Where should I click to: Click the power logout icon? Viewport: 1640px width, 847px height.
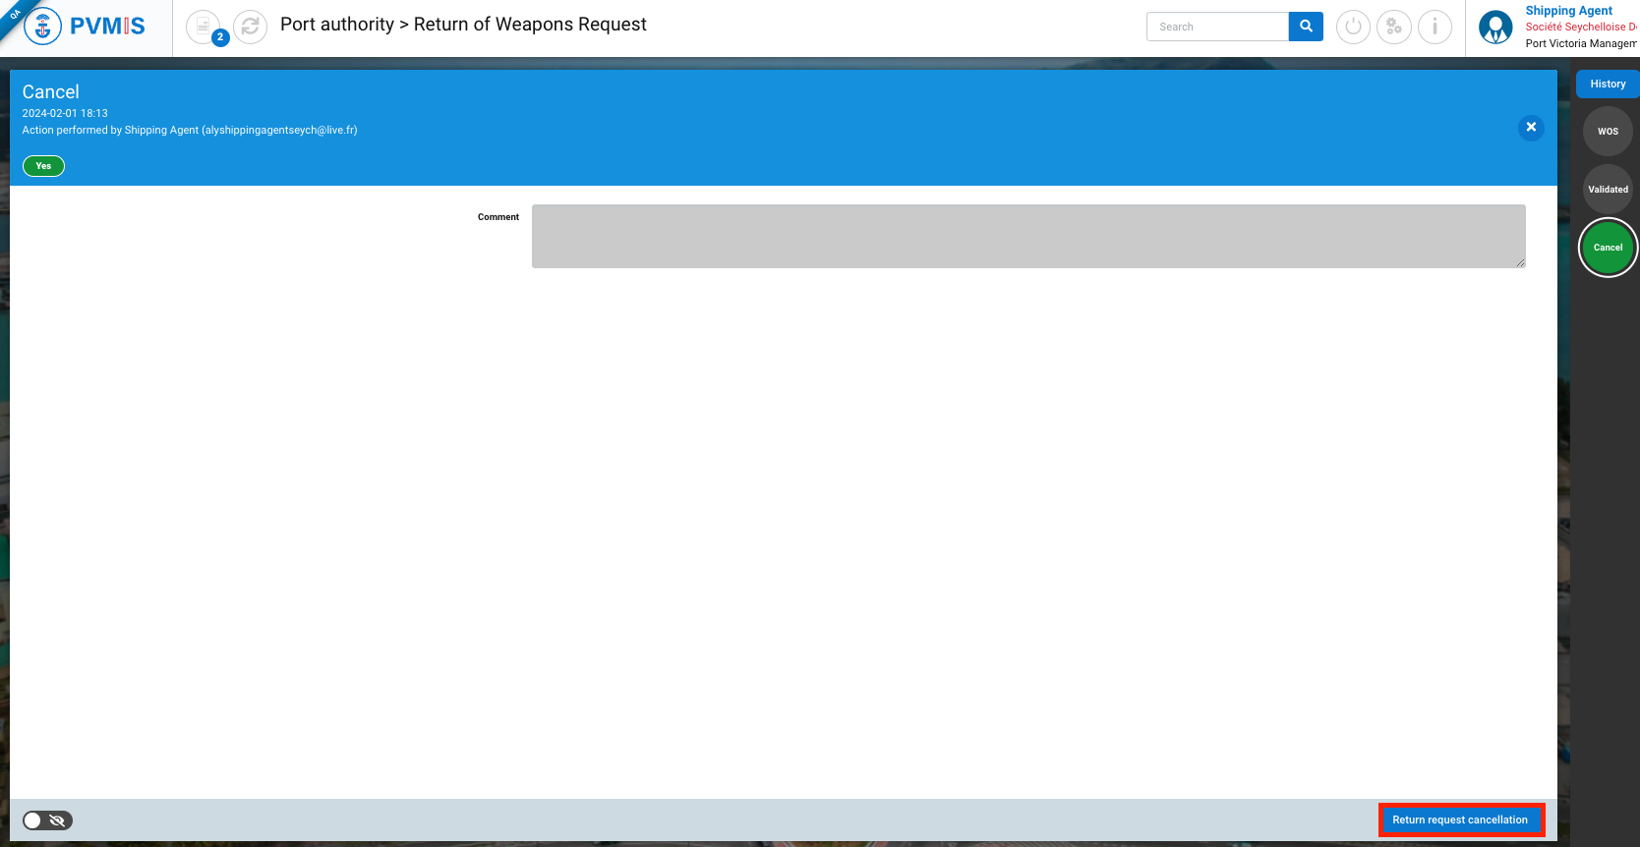click(x=1353, y=27)
